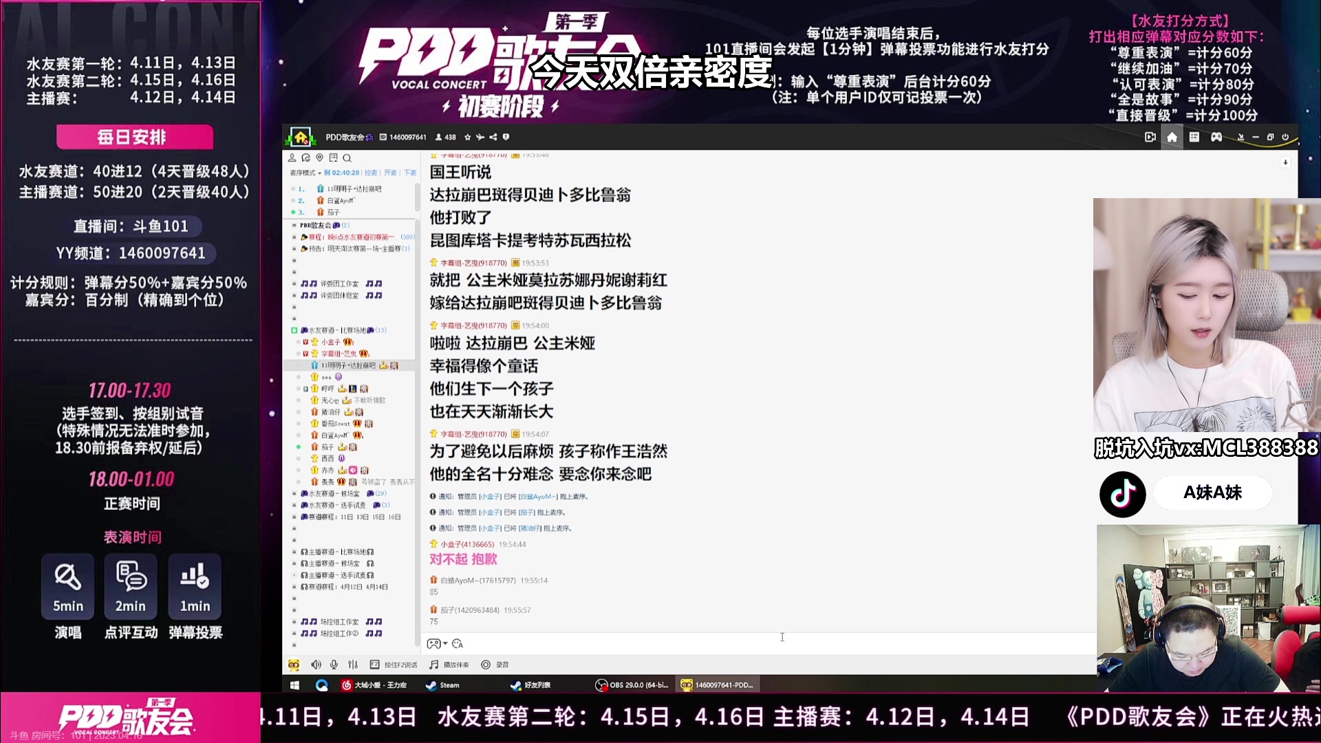Image resolution: width=1321 pixels, height=743 pixels.
Task: Open the video broadcast icon in title bar
Action: click(1150, 137)
